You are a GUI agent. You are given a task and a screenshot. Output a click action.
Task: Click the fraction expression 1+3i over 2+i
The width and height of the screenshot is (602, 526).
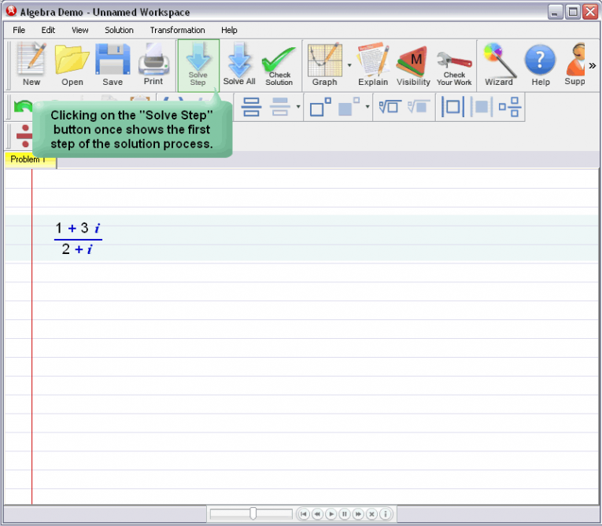click(79, 239)
